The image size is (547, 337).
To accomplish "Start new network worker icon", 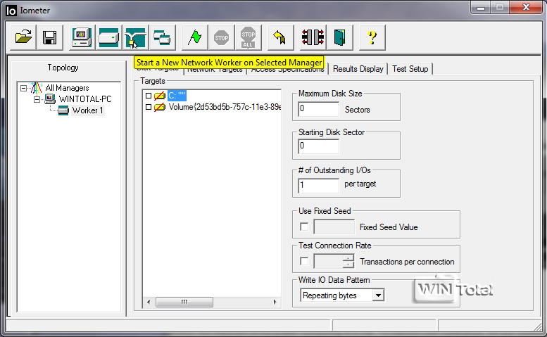I will tap(135, 37).
